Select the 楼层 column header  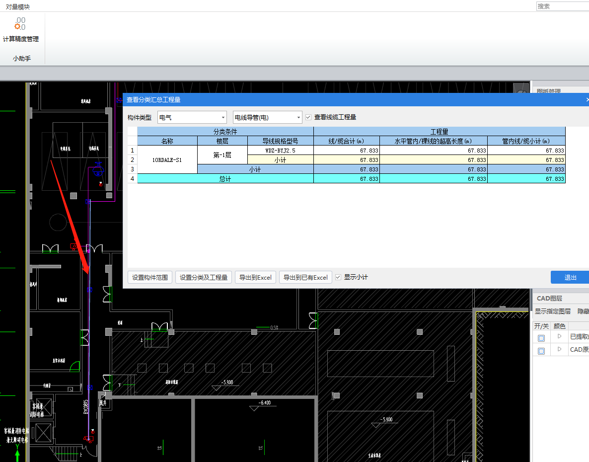click(222, 141)
